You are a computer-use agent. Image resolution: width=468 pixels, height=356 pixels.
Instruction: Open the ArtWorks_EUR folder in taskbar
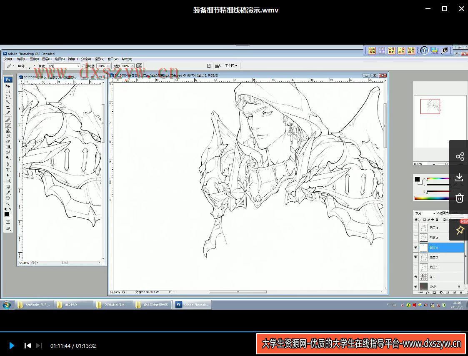34,305
